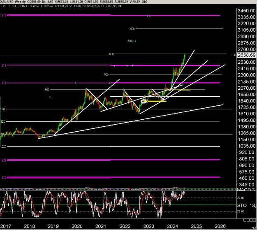Click the rightmost small square button below the STO pane
Image resolution: width=257 pixels, height=230 pixels.
(x=254, y=220)
